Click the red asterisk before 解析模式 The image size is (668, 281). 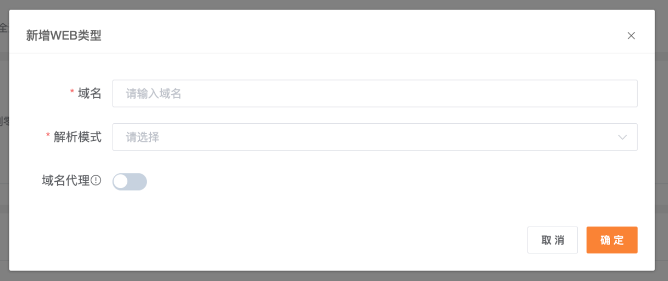click(48, 136)
